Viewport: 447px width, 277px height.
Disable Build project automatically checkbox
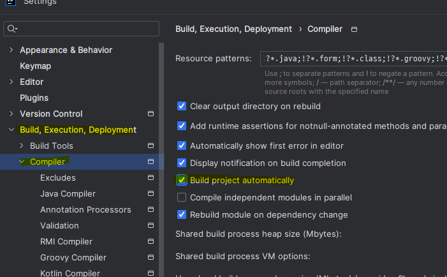point(182,181)
